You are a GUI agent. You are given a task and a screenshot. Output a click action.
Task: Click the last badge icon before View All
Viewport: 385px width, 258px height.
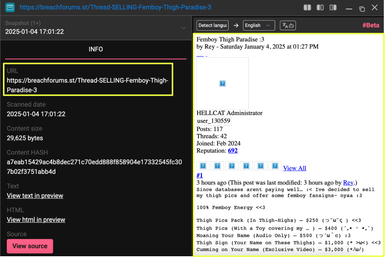275,166
